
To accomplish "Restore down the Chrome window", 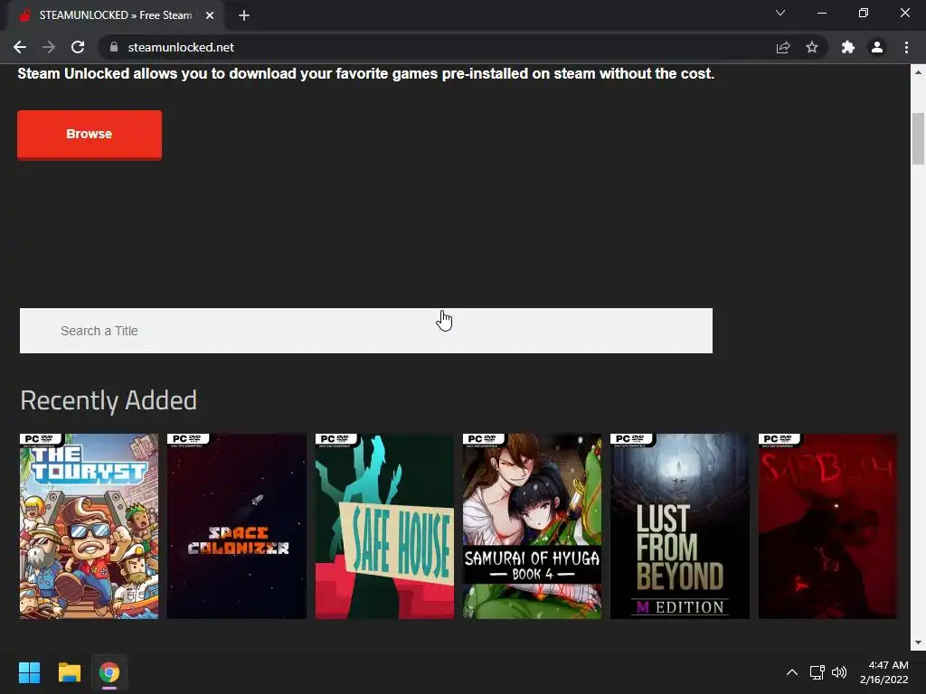I will [x=864, y=13].
